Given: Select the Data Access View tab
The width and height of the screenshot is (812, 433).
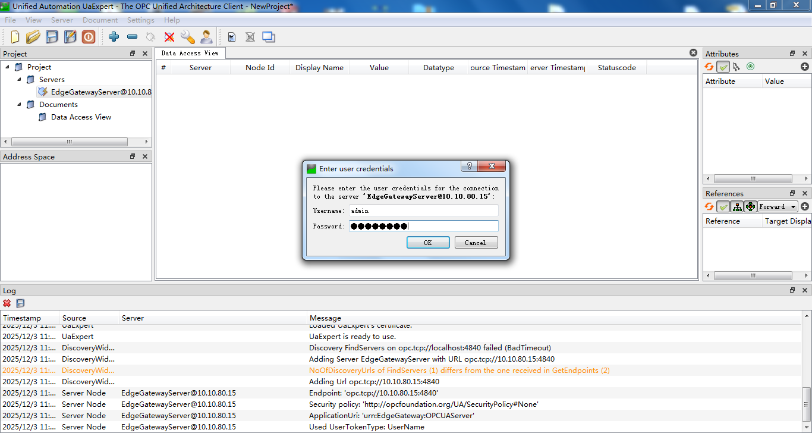Looking at the screenshot, I should coord(190,53).
